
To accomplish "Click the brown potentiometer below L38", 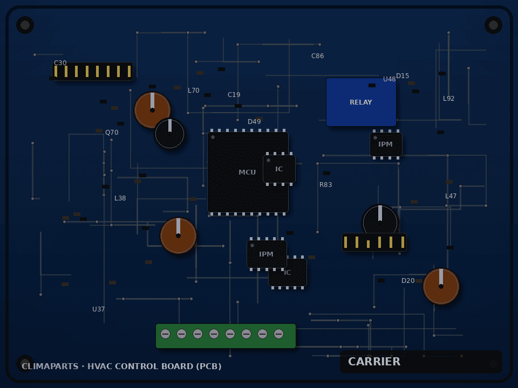I will (179, 235).
